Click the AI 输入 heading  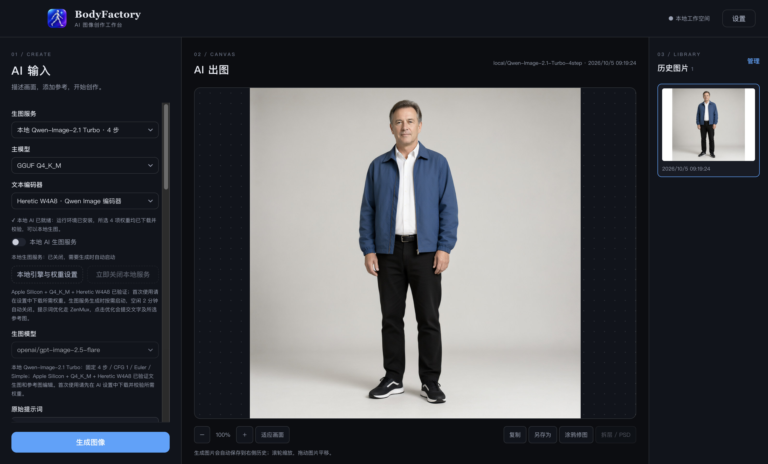coord(31,71)
